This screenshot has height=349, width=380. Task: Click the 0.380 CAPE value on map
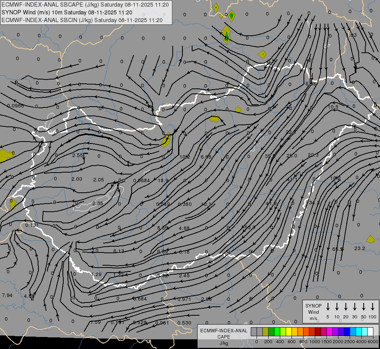(185, 204)
